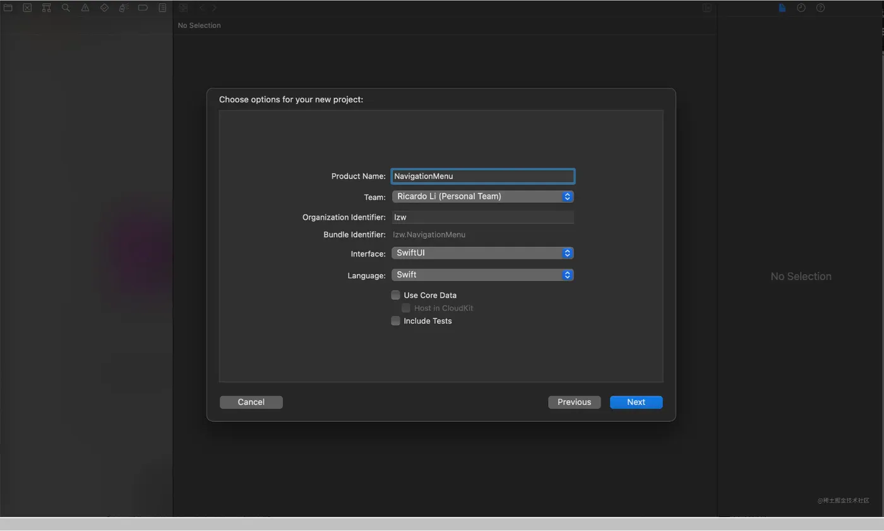Screen dimensions: 884x531
Task: Enable the Include Tests checkbox
Action: pos(396,321)
